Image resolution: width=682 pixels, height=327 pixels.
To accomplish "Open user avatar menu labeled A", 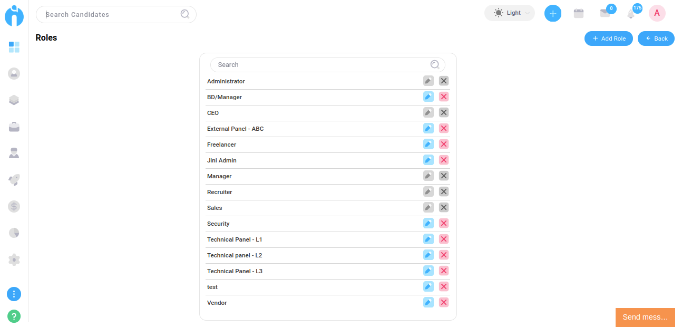I will (x=657, y=13).
